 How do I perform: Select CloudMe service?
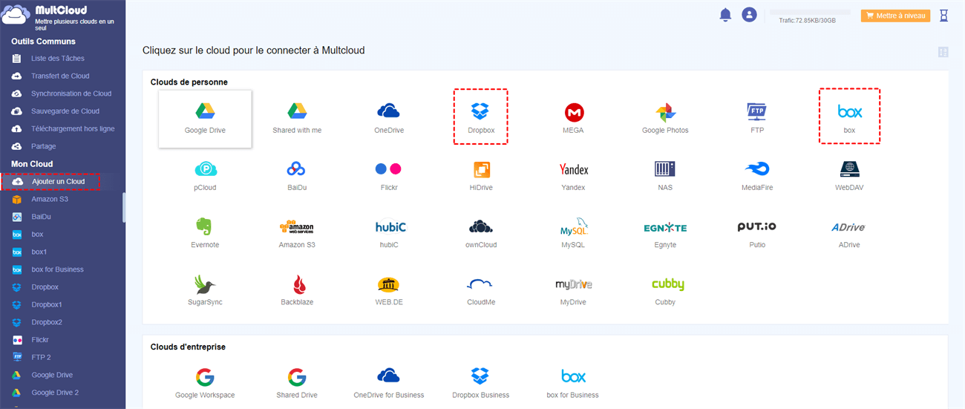point(481,291)
